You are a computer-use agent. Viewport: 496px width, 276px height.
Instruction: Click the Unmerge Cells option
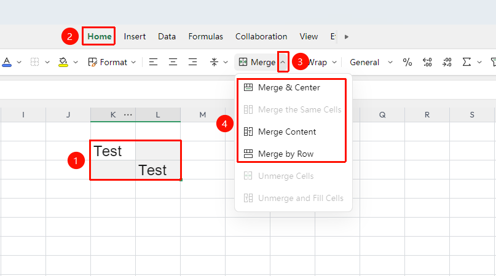293,176
